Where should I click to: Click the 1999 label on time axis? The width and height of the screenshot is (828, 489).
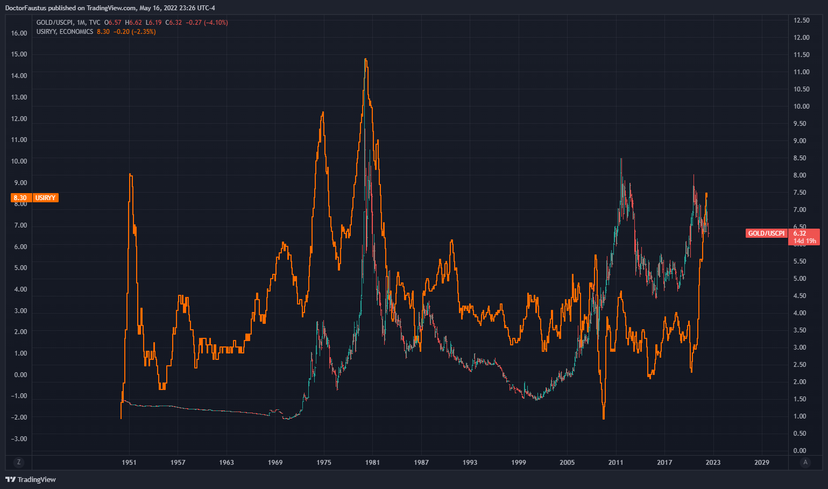519,462
